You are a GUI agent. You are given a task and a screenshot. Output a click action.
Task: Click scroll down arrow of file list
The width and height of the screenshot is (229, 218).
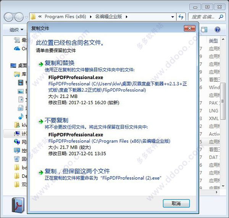point(223,186)
